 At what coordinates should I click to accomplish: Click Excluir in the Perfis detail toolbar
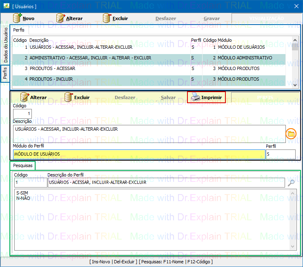point(77,97)
